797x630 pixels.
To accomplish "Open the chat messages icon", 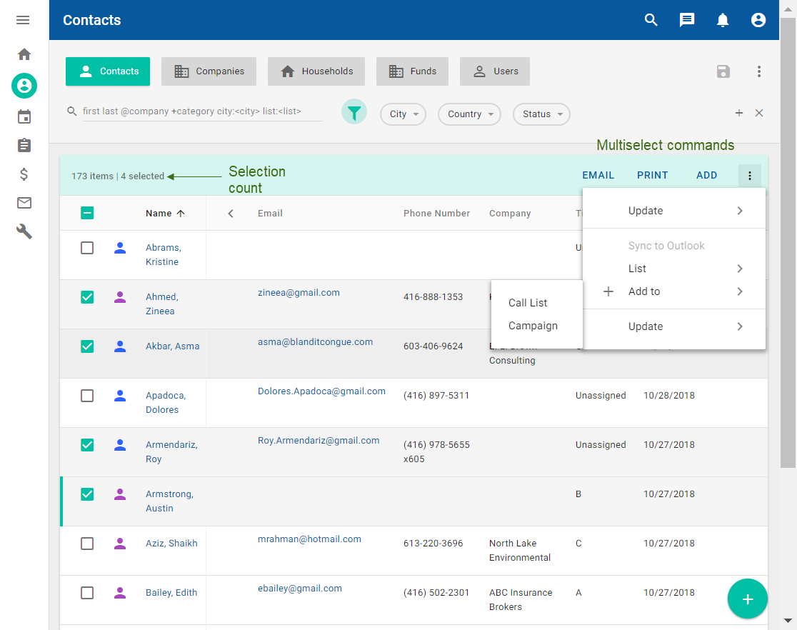I will (687, 20).
